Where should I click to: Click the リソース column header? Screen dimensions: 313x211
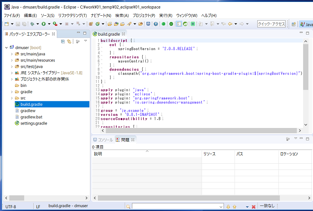(x=218, y=154)
